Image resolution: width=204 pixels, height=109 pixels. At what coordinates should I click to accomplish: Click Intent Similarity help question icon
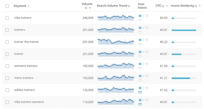point(196,6)
